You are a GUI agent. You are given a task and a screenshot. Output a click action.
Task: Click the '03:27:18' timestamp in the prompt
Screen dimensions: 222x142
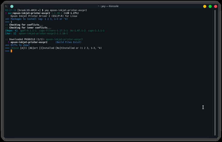pos(11,10)
